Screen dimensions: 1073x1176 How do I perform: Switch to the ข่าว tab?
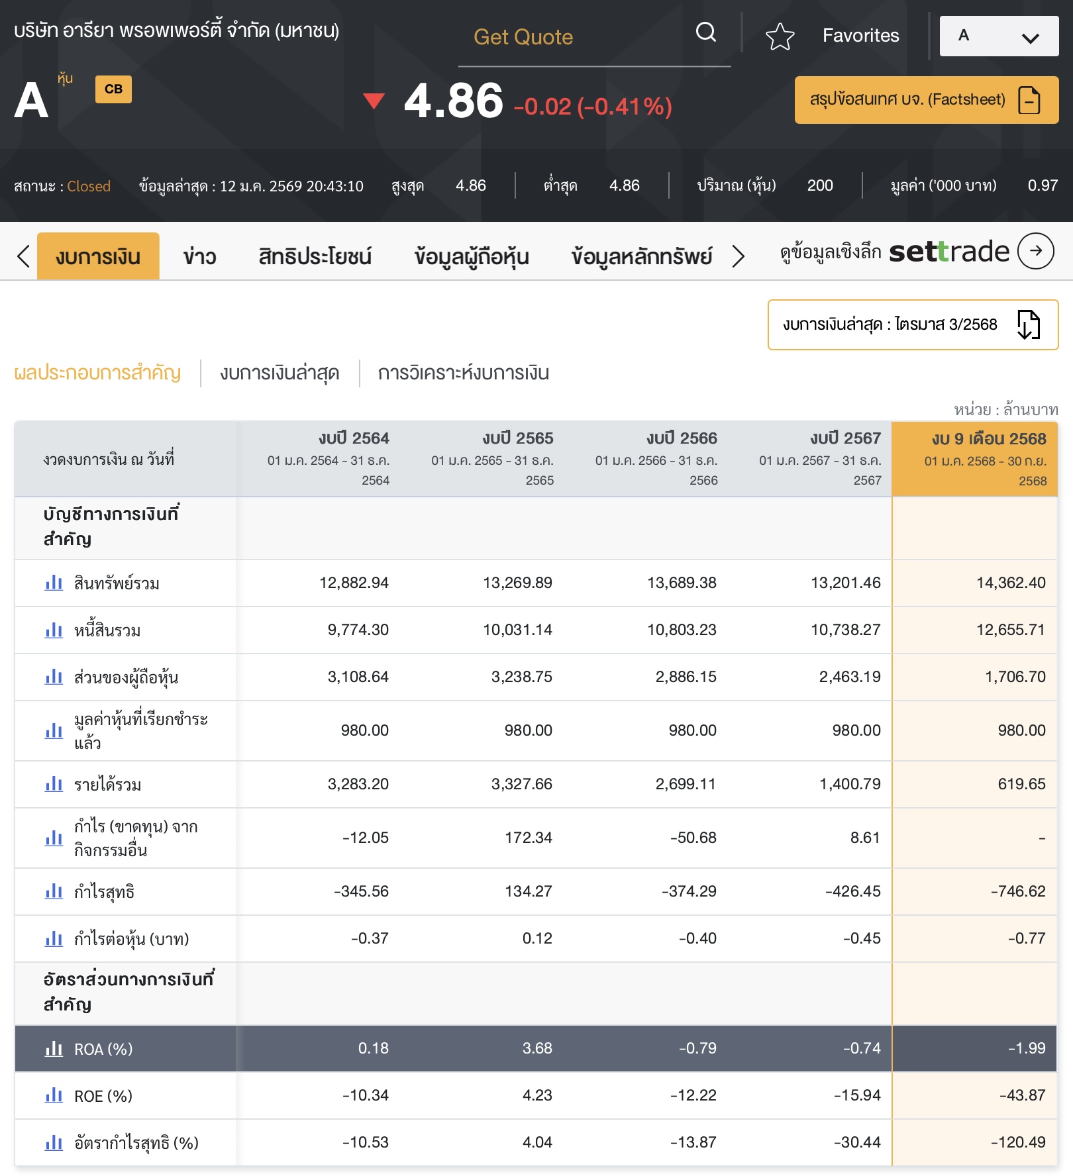[x=200, y=256]
